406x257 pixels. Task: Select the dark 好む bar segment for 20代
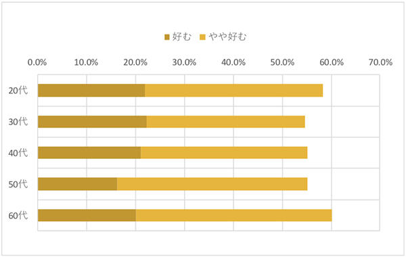(91, 91)
